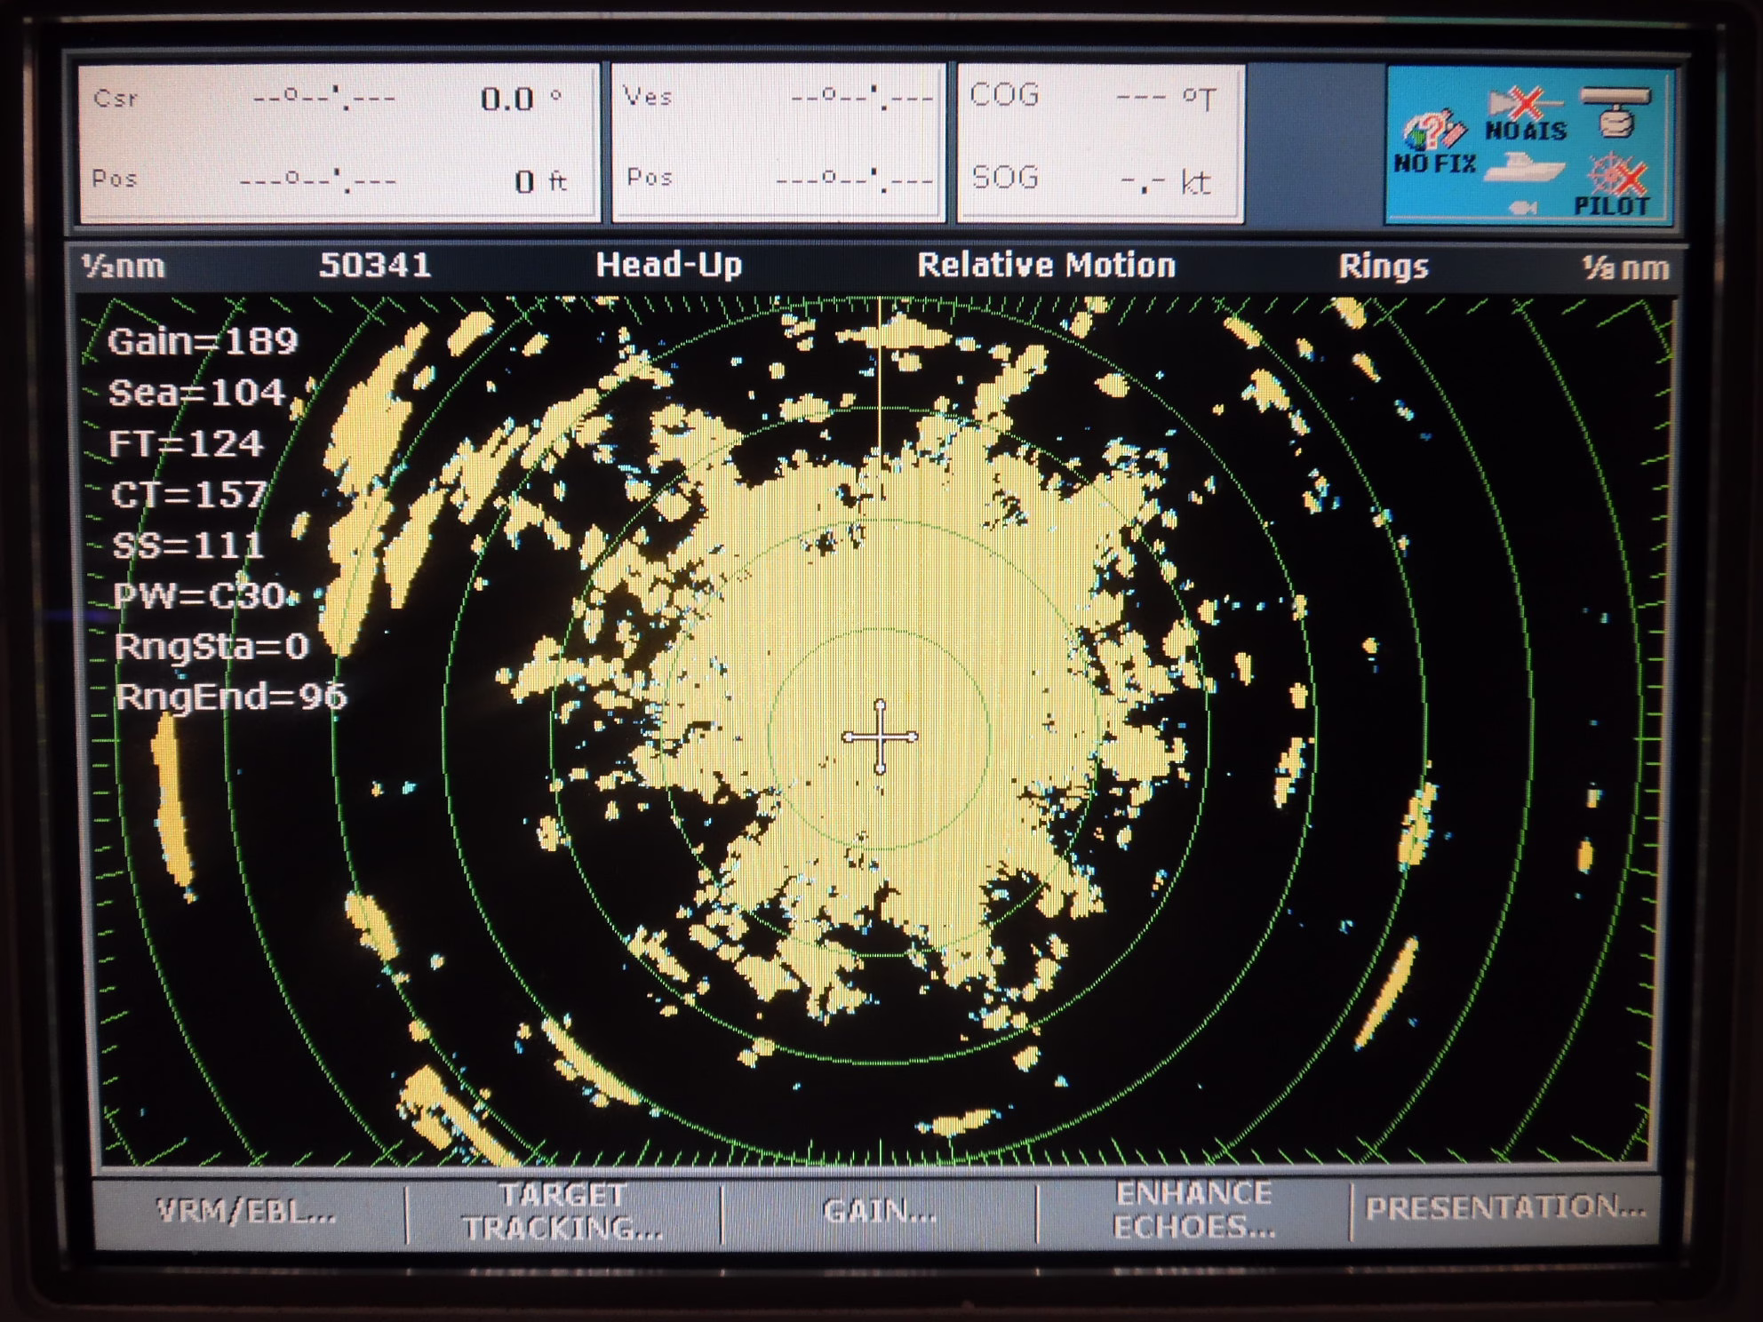Open the ENHANCE ECHOES softkey menu
The height and width of the screenshot is (1322, 1763).
[1193, 1210]
